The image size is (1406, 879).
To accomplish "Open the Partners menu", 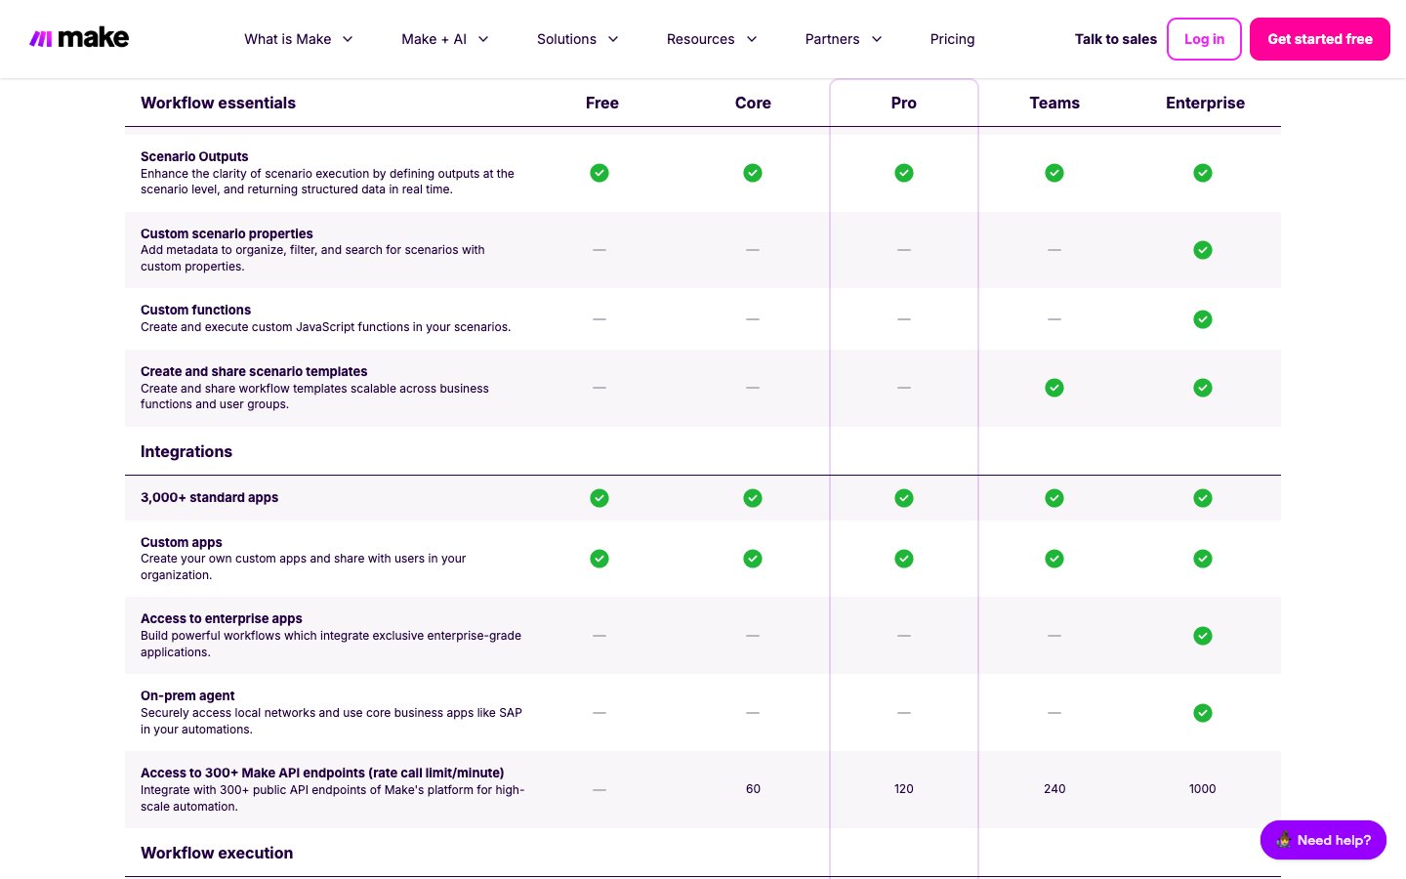I will pyautogui.click(x=843, y=39).
